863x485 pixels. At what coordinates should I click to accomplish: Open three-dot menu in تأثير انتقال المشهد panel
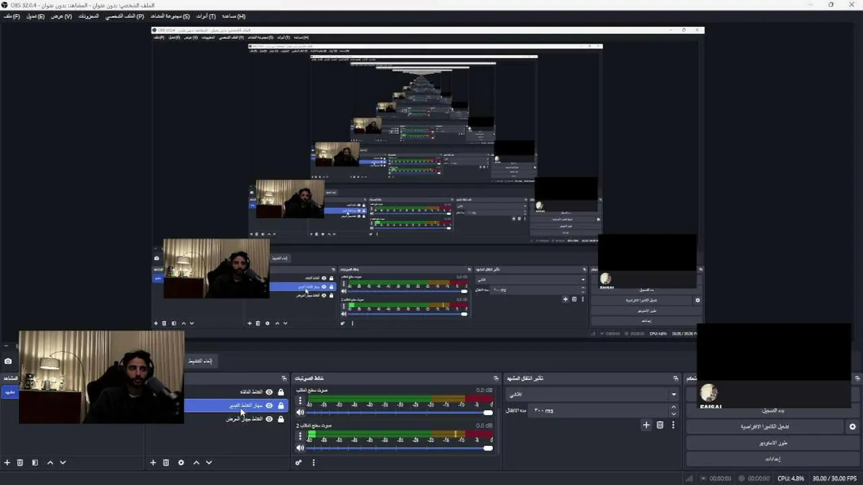[673, 425]
